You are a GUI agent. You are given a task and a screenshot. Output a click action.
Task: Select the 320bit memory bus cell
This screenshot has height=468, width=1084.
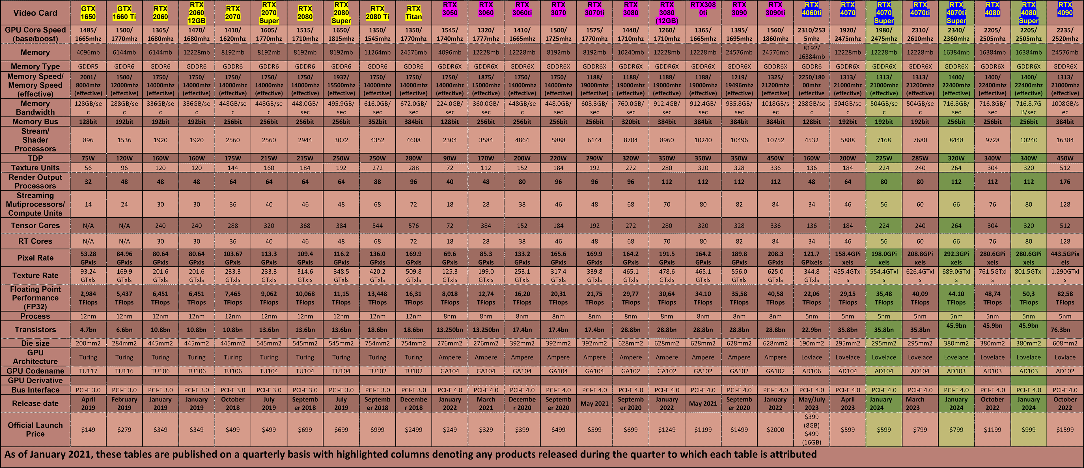[631, 122]
